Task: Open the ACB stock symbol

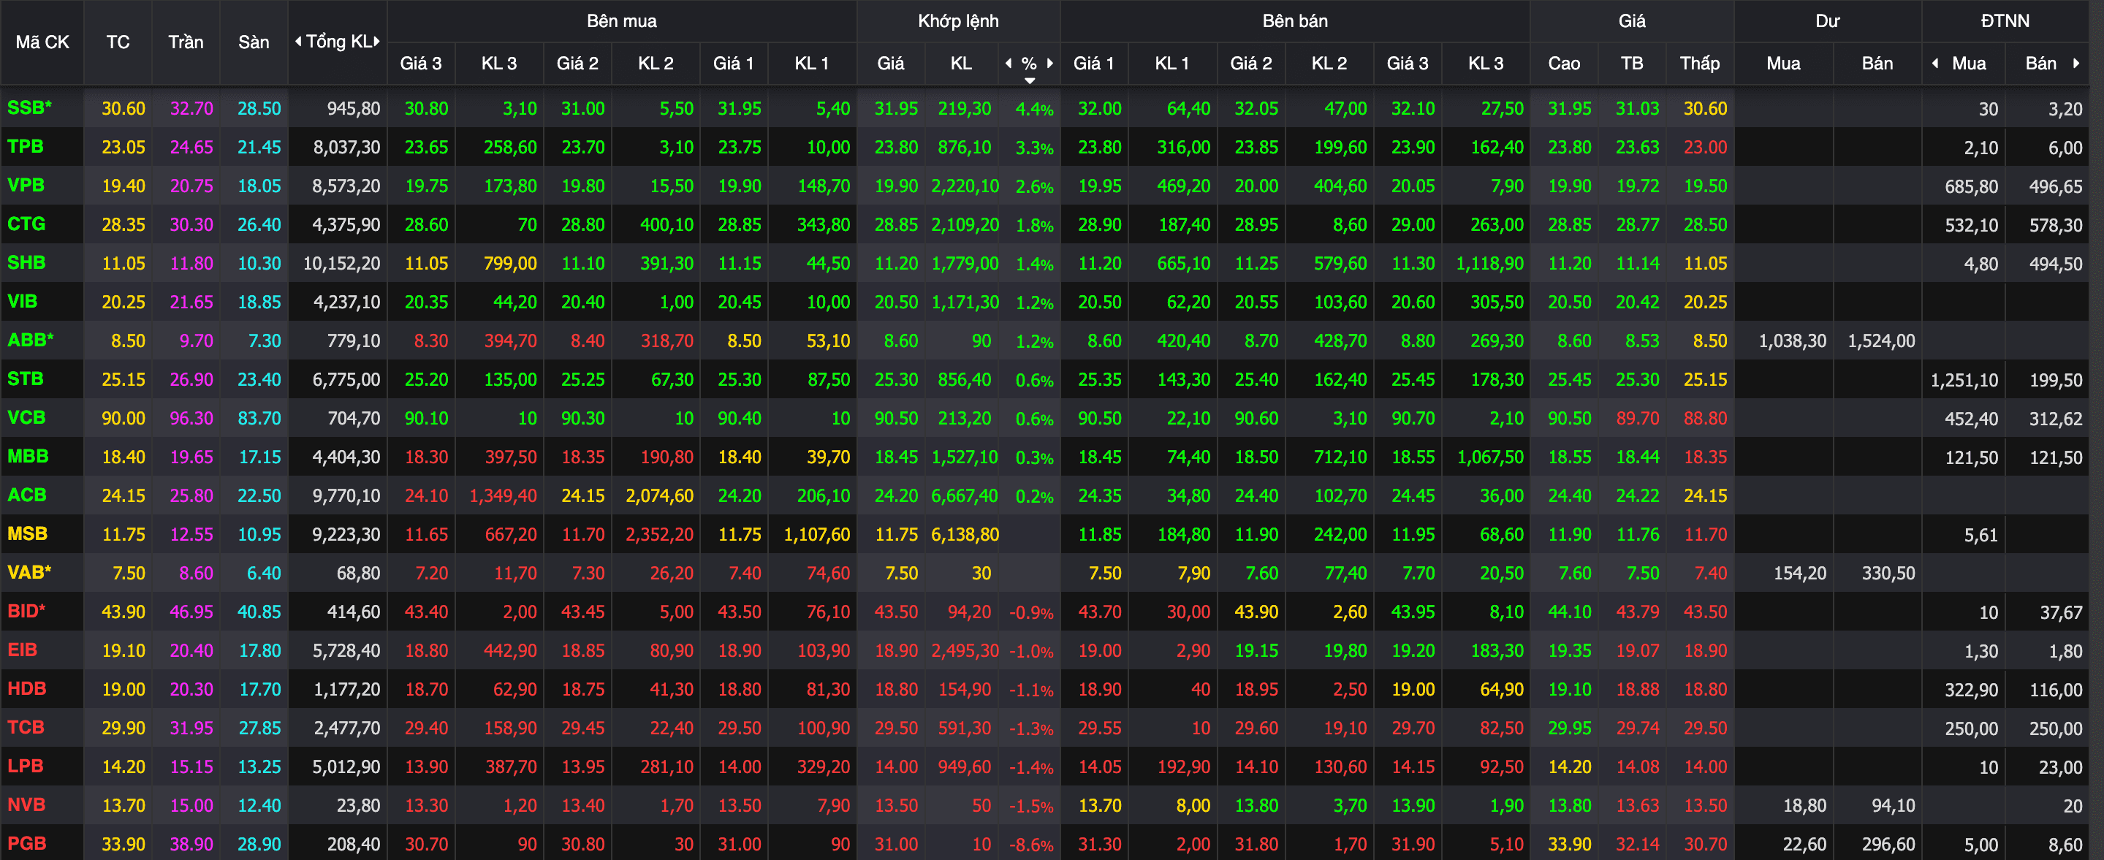Action: click(27, 495)
